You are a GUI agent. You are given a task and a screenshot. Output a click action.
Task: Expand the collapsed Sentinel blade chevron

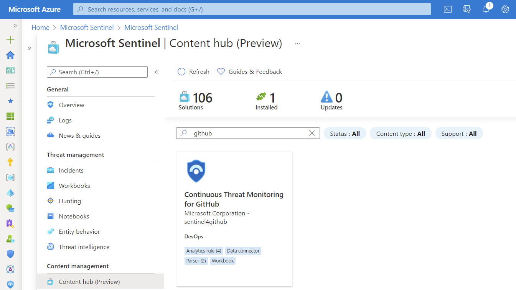pos(30,48)
